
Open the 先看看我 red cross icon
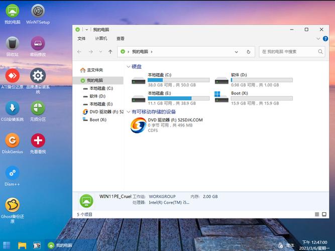(38, 141)
